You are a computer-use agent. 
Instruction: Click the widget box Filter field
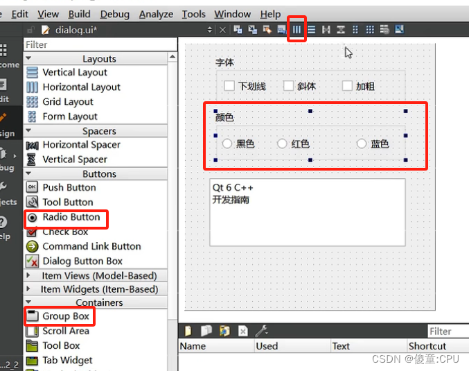click(x=100, y=44)
